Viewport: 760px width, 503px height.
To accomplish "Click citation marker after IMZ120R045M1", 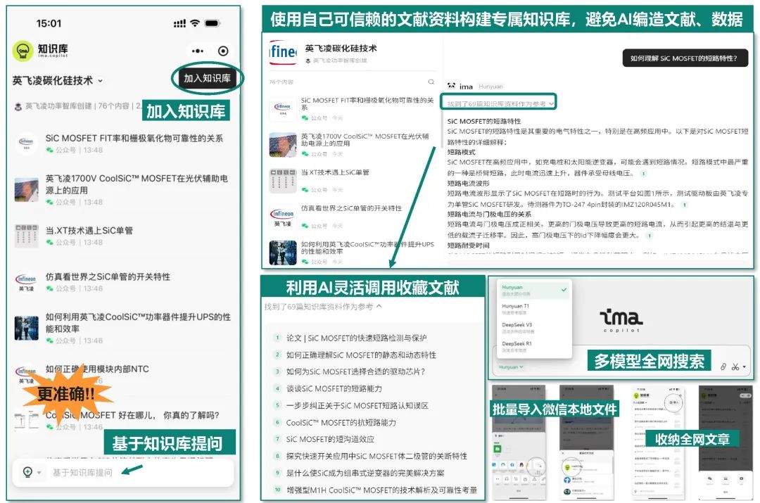I will (x=685, y=205).
